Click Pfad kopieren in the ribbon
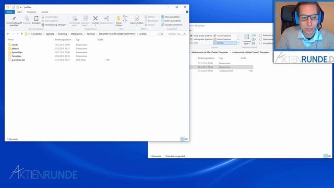The image size is (334, 188). [x=50, y=21]
